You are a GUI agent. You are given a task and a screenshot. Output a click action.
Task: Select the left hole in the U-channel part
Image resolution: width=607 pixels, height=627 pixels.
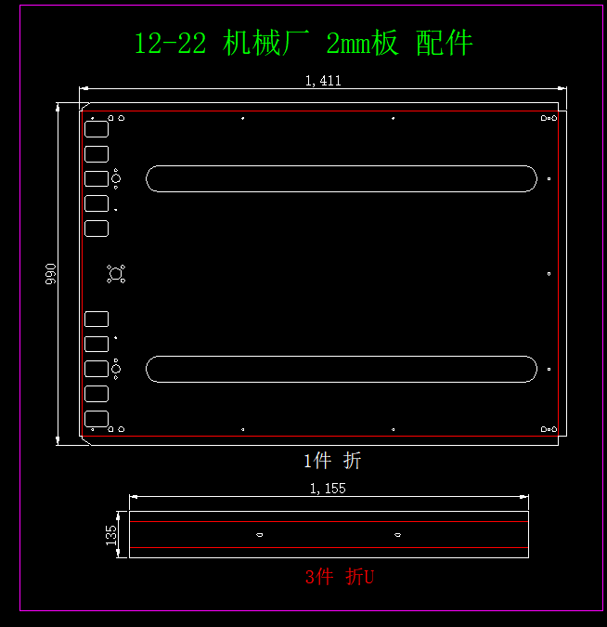260,534
